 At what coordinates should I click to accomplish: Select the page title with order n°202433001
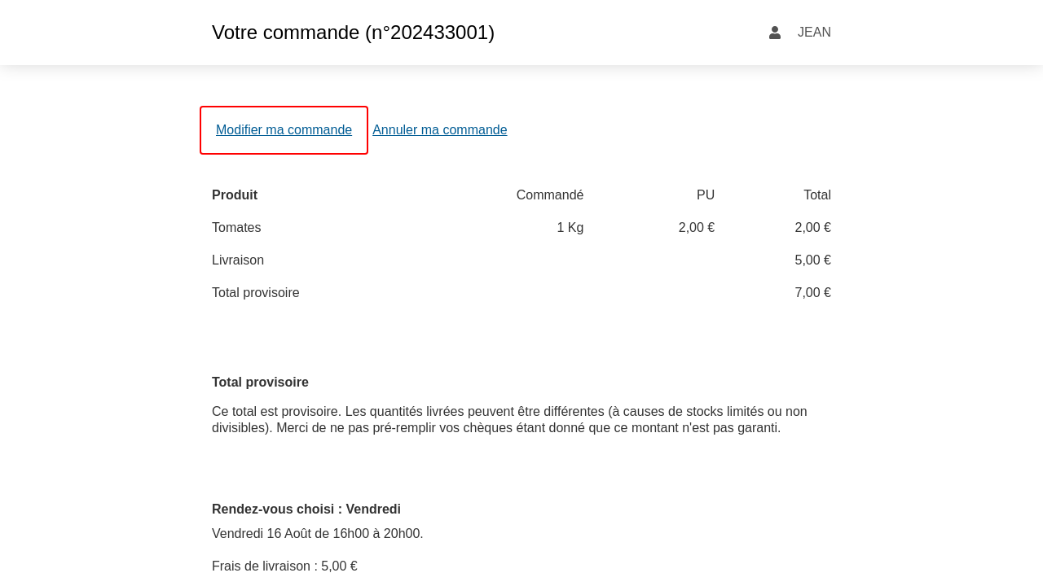pyautogui.click(x=353, y=33)
